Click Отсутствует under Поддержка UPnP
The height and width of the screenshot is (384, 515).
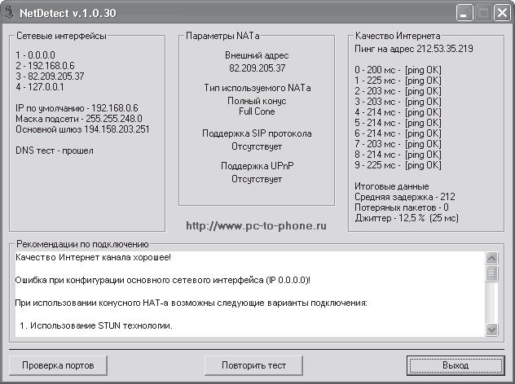[x=257, y=179]
